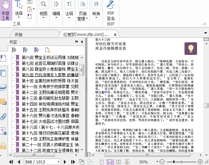Click the zoom out minus button
The height and width of the screenshot is (165, 209).
(x=162, y=162)
